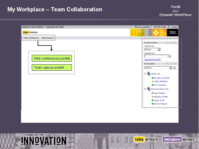
Task: Click Brenda Churchill's green status icon
Action: pyautogui.click(x=152, y=78)
